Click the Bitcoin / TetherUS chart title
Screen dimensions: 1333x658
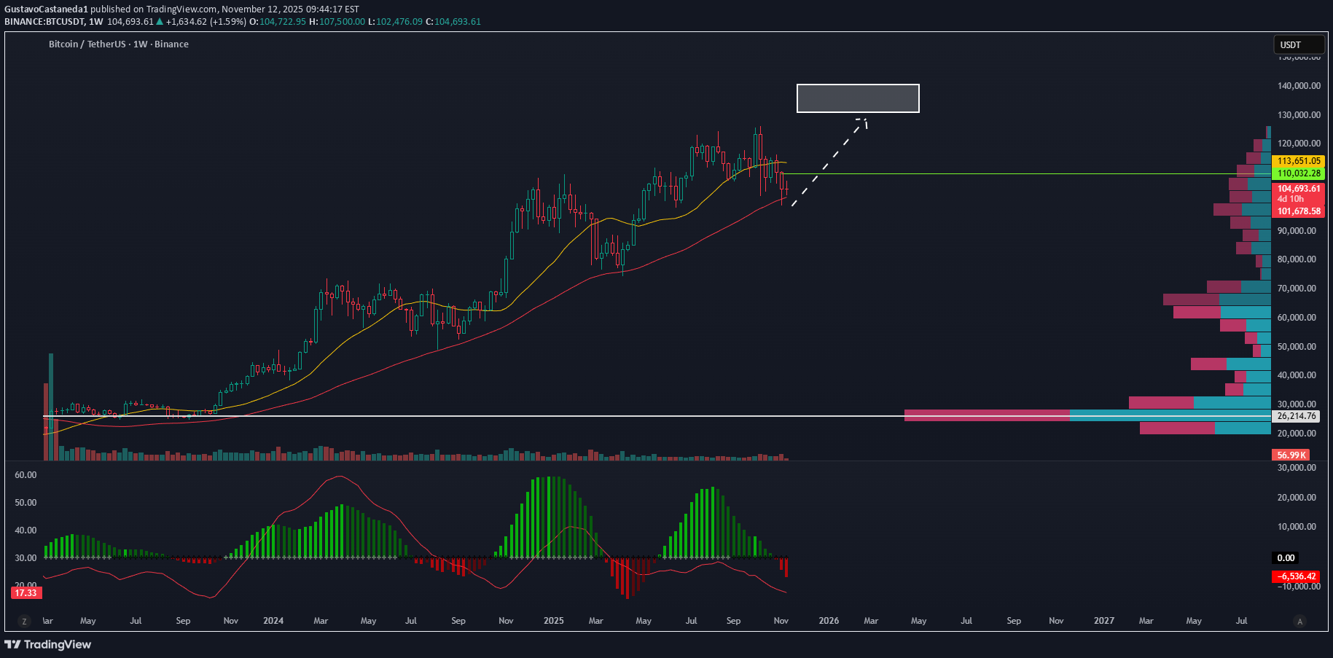(x=118, y=44)
